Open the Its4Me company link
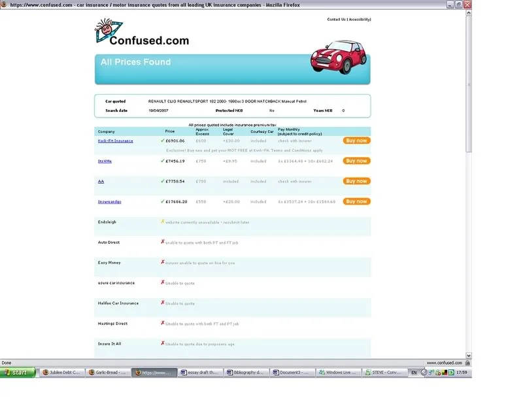Image resolution: width=523 pixels, height=419 pixels. (x=105, y=161)
